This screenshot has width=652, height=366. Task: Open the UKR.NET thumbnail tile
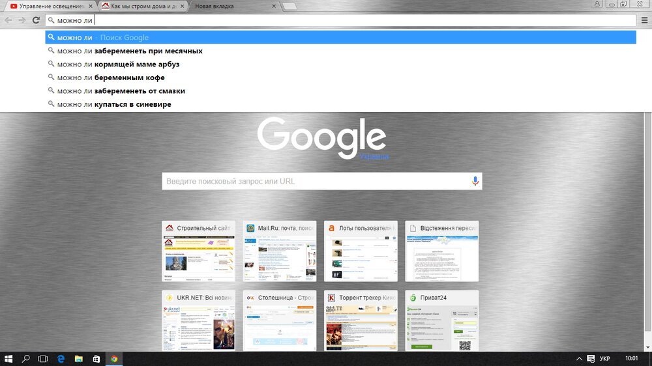198,320
